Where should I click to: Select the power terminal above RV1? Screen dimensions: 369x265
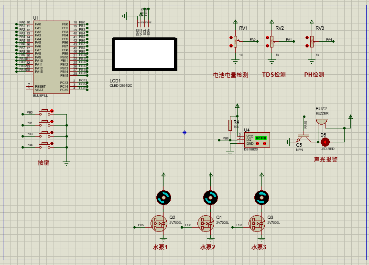click(x=235, y=22)
